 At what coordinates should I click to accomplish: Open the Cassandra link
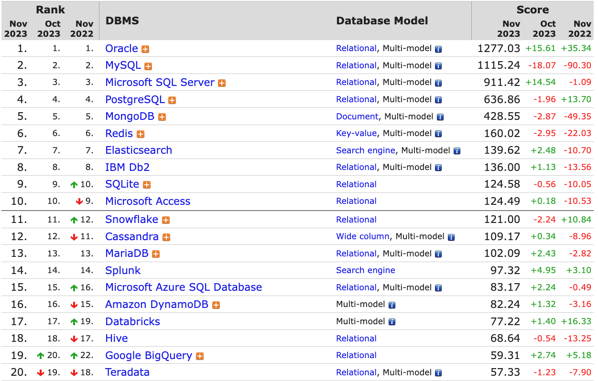click(132, 236)
